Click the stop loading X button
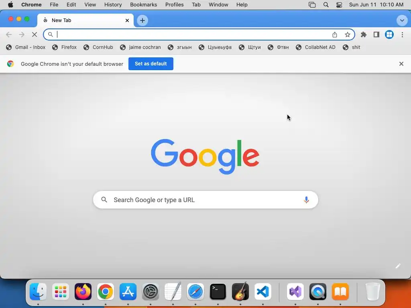 coord(35,34)
